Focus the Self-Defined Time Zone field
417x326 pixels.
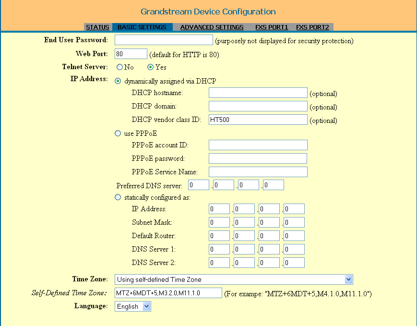pos(168,293)
